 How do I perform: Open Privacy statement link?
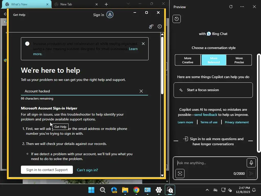237,122
